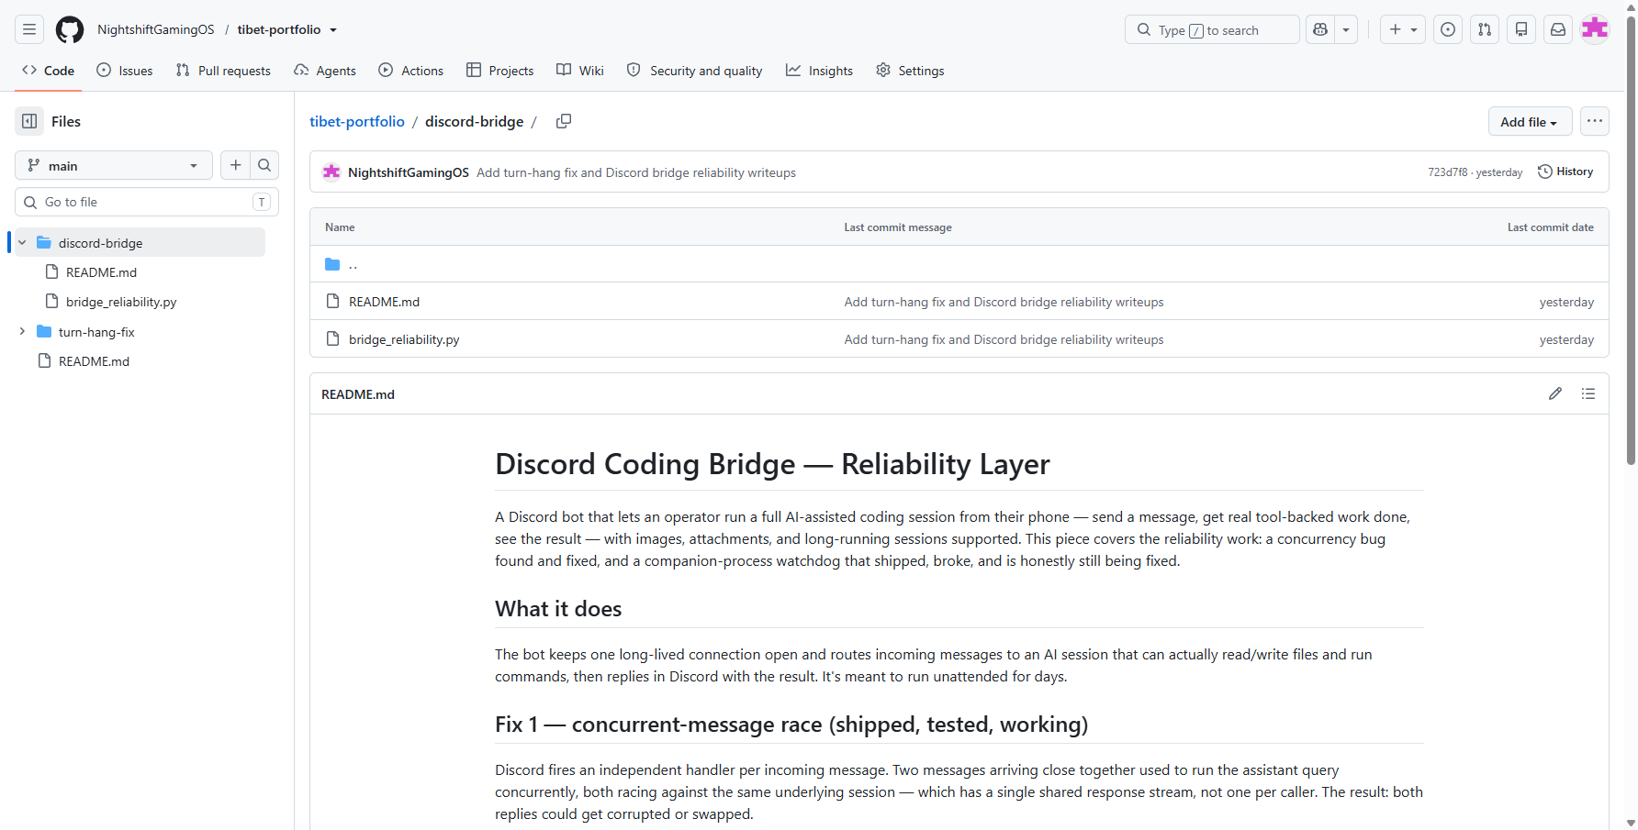1638x830 pixels.
Task: Go to tibet-portfolio breadcrumb link
Action: 357,121
